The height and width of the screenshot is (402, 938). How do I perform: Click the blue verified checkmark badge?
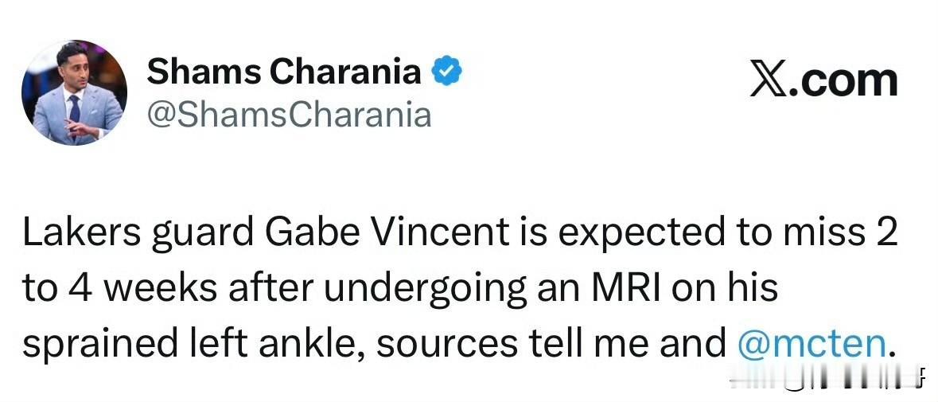448,73
